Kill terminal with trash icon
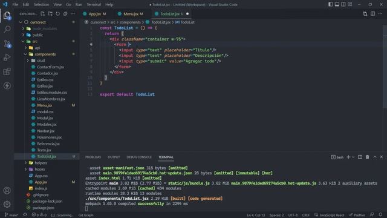387x218 pixels. pyautogui.click(x=367, y=157)
